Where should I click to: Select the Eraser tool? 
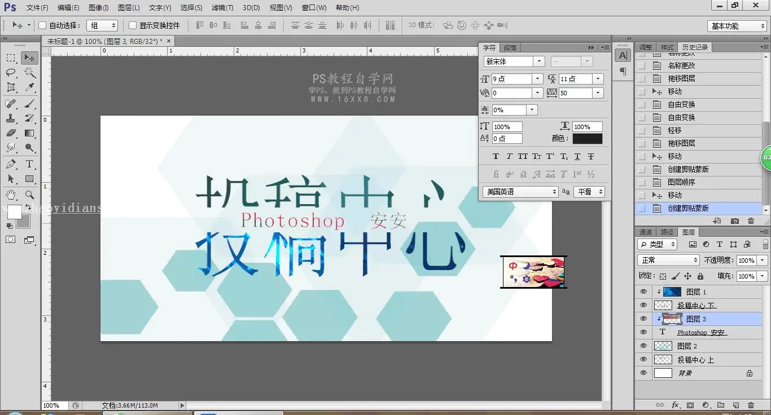(x=11, y=133)
